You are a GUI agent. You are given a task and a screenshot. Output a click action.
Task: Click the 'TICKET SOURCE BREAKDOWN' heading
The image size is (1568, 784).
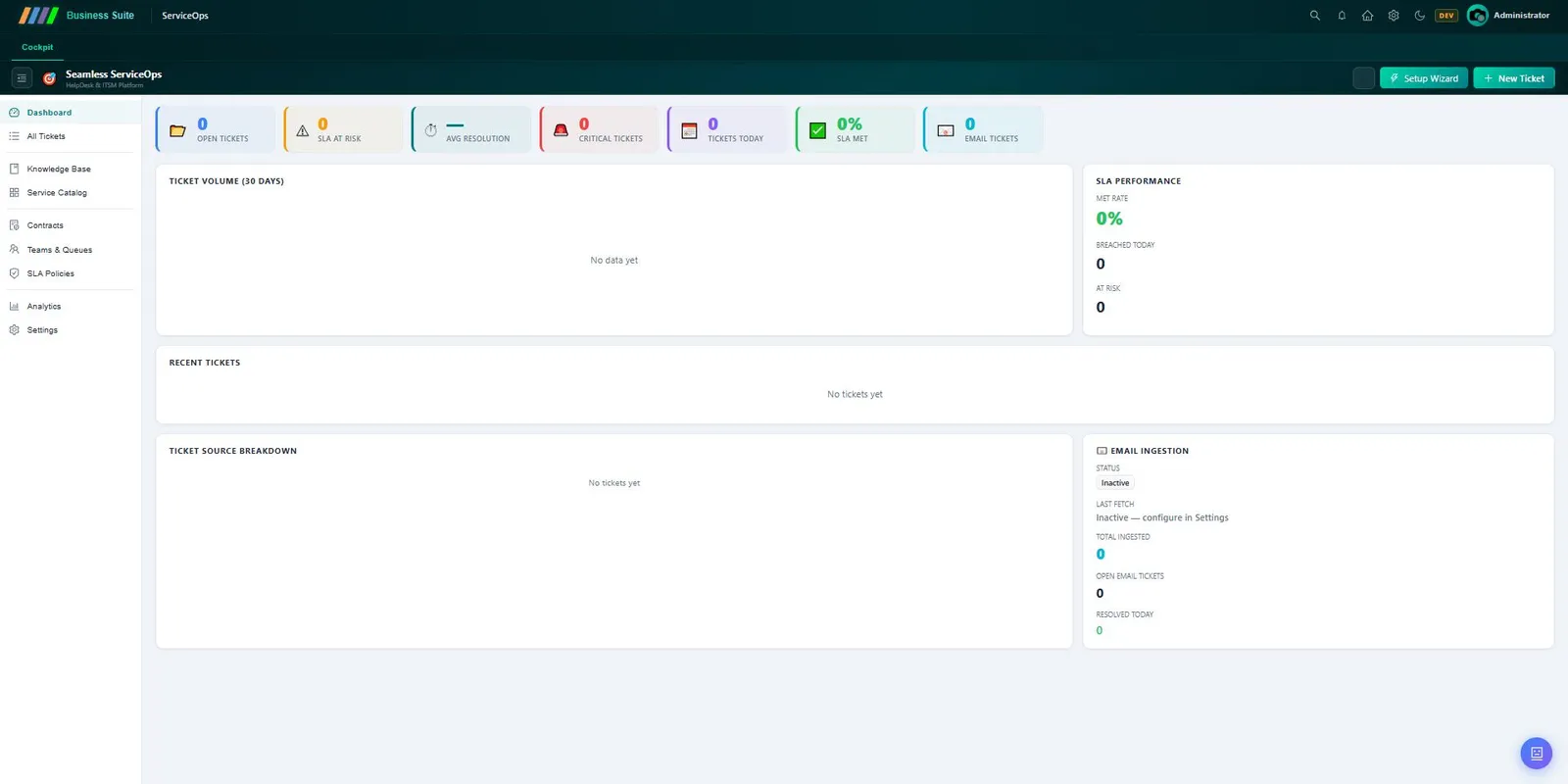pos(233,451)
